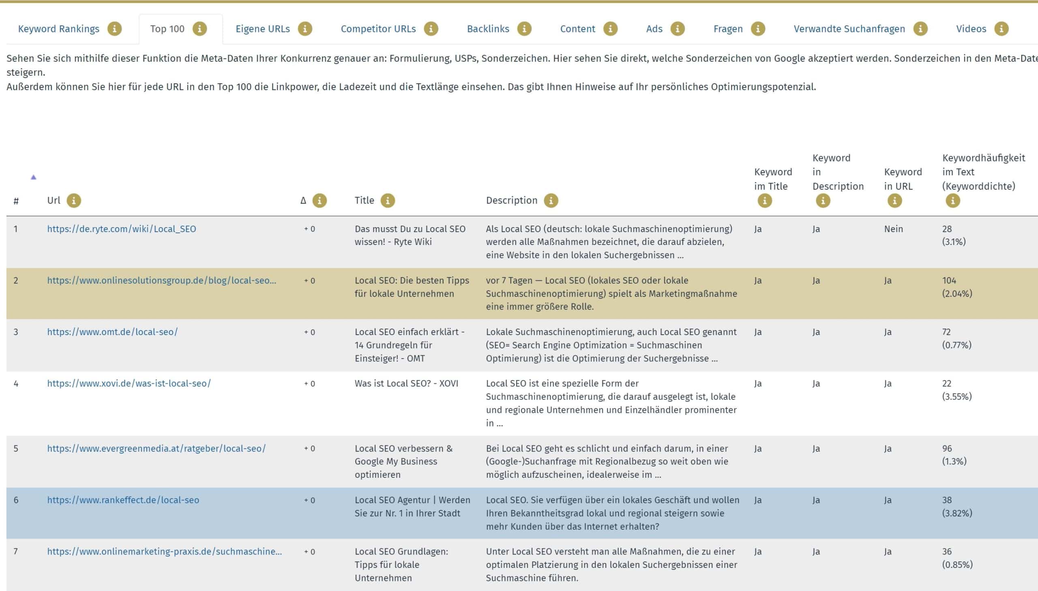This screenshot has width=1038, height=591.
Task: Click info icon next to Keyword Rankings tab
Action: click(x=114, y=29)
